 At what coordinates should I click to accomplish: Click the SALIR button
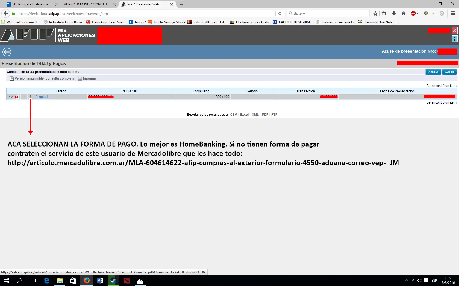449,72
